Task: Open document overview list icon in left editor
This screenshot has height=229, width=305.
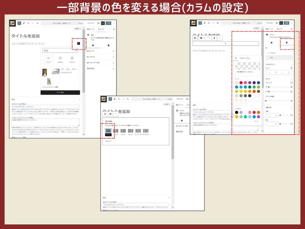Action: pos(37,23)
